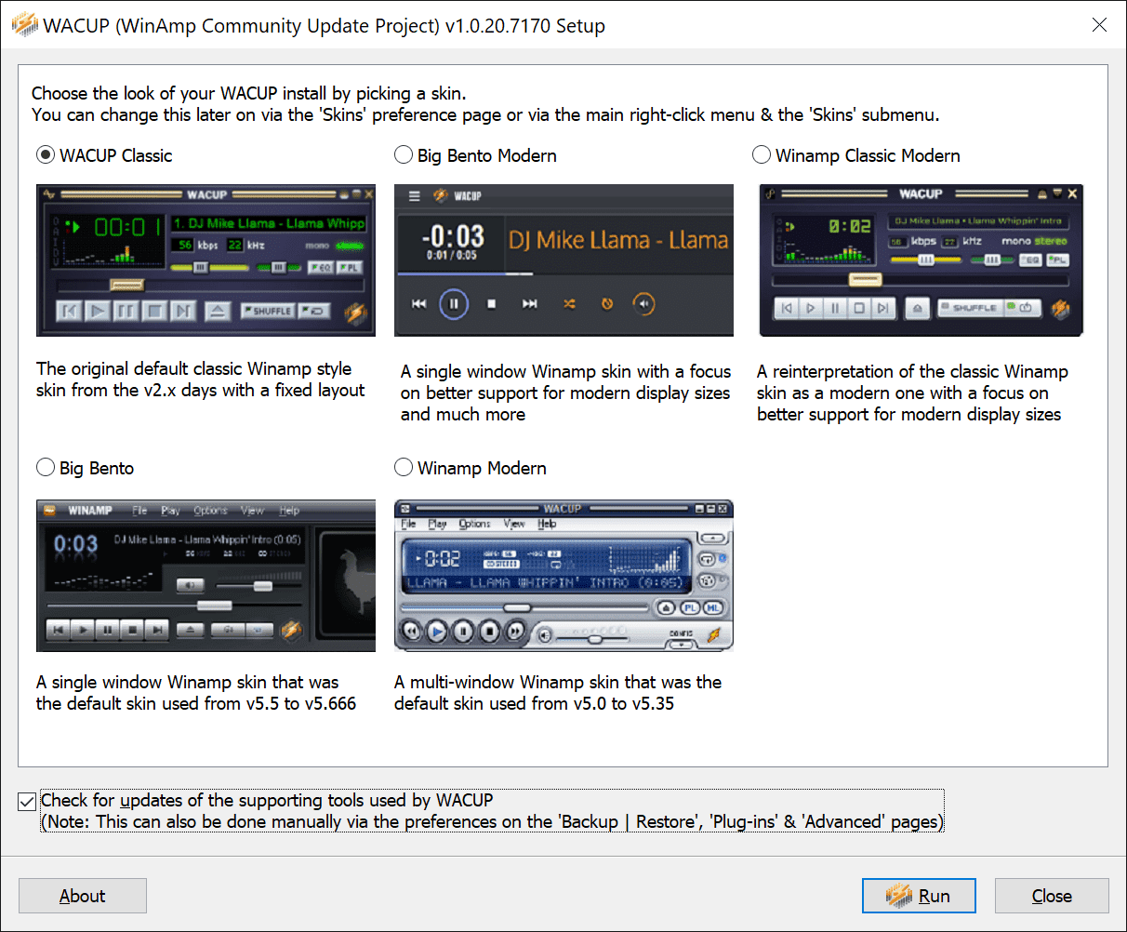Click the Big Bento skin preview image
Screen dimensions: 1127x932
point(206,576)
